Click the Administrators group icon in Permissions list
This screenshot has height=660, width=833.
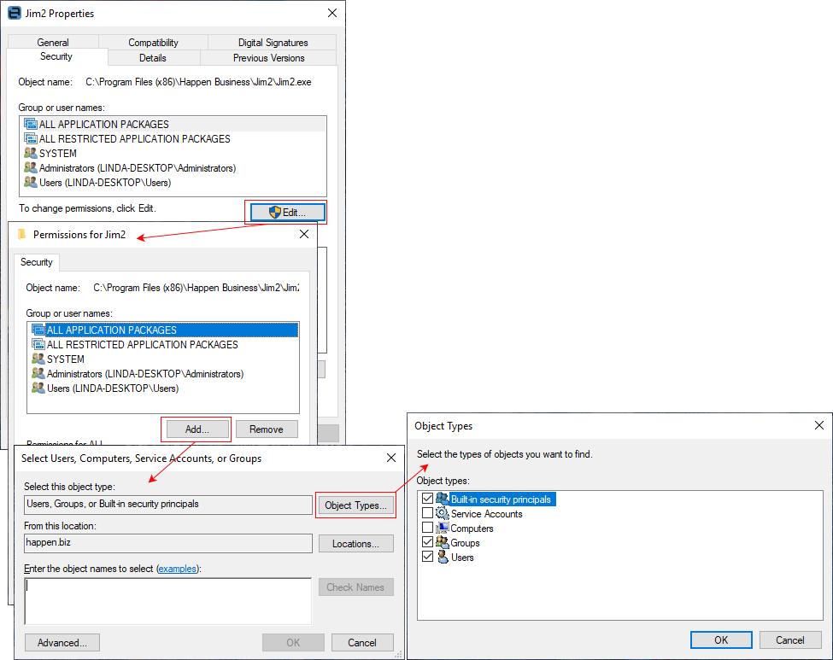coord(39,373)
